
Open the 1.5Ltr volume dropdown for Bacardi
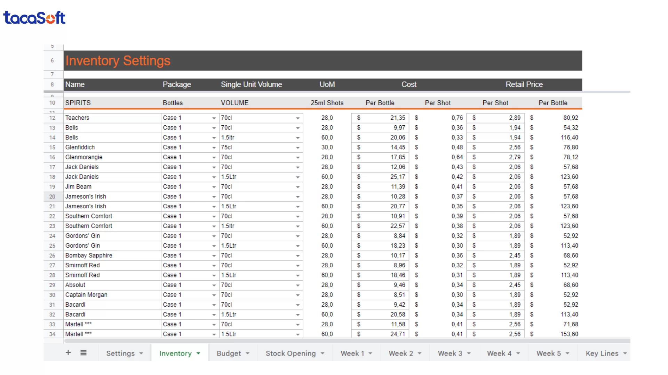[298, 315]
